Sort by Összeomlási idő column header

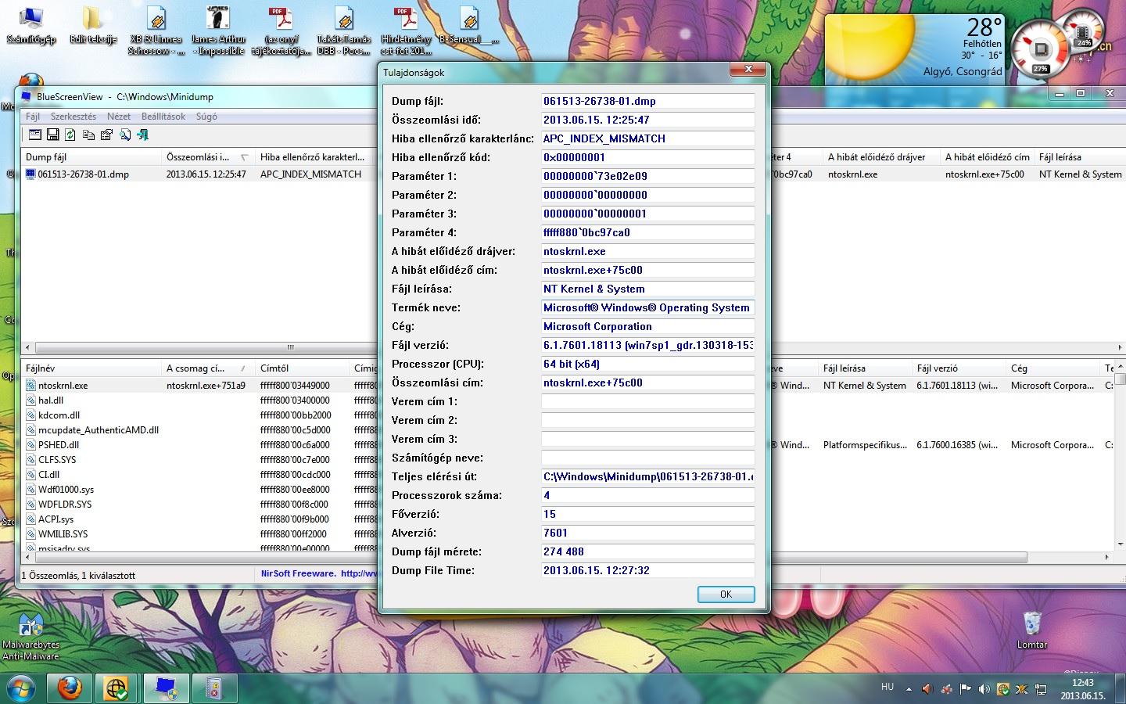pyautogui.click(x=208, y=157)
